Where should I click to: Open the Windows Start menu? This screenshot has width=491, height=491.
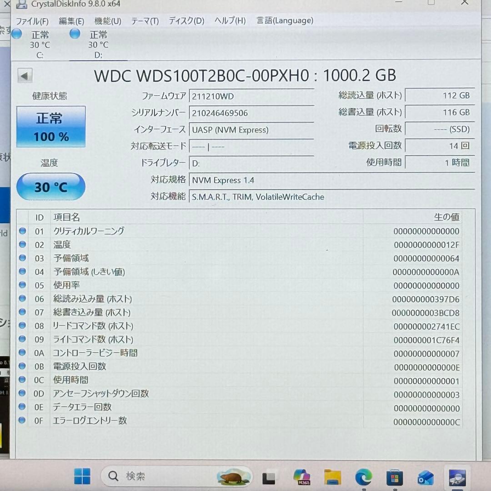82,476
